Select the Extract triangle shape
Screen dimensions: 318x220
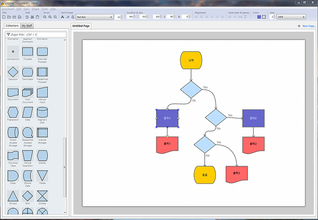13,196
